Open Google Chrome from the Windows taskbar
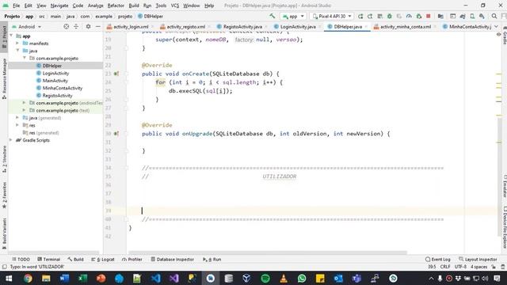507x285 pixels. [28, 278]
